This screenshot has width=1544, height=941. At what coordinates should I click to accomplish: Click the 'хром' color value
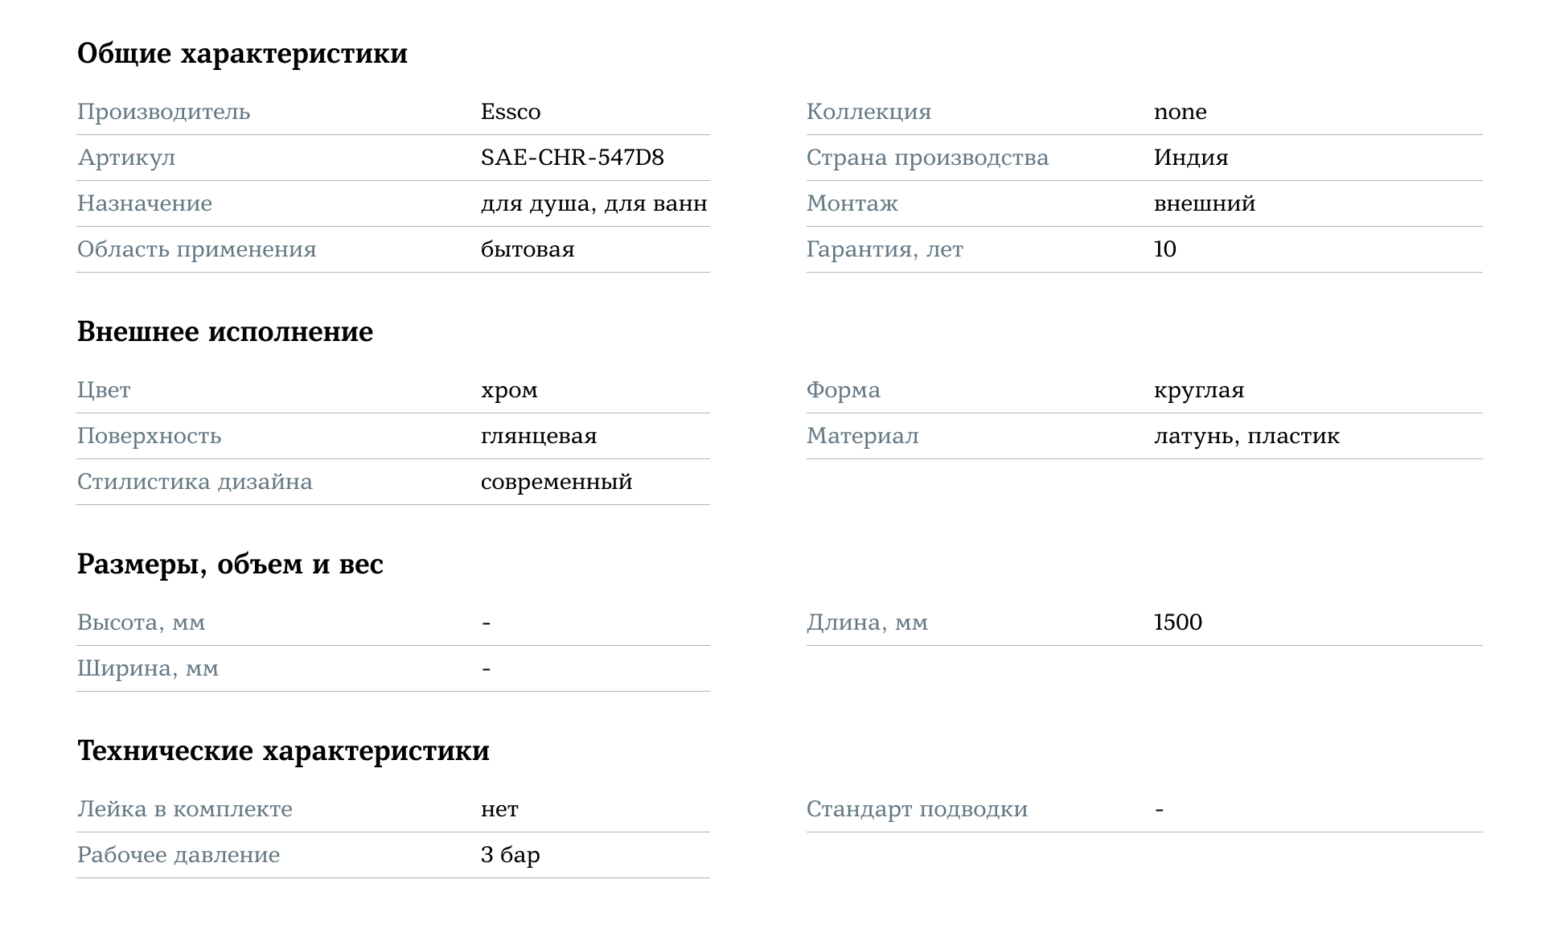pyautogui.click(x=509, y=391)
